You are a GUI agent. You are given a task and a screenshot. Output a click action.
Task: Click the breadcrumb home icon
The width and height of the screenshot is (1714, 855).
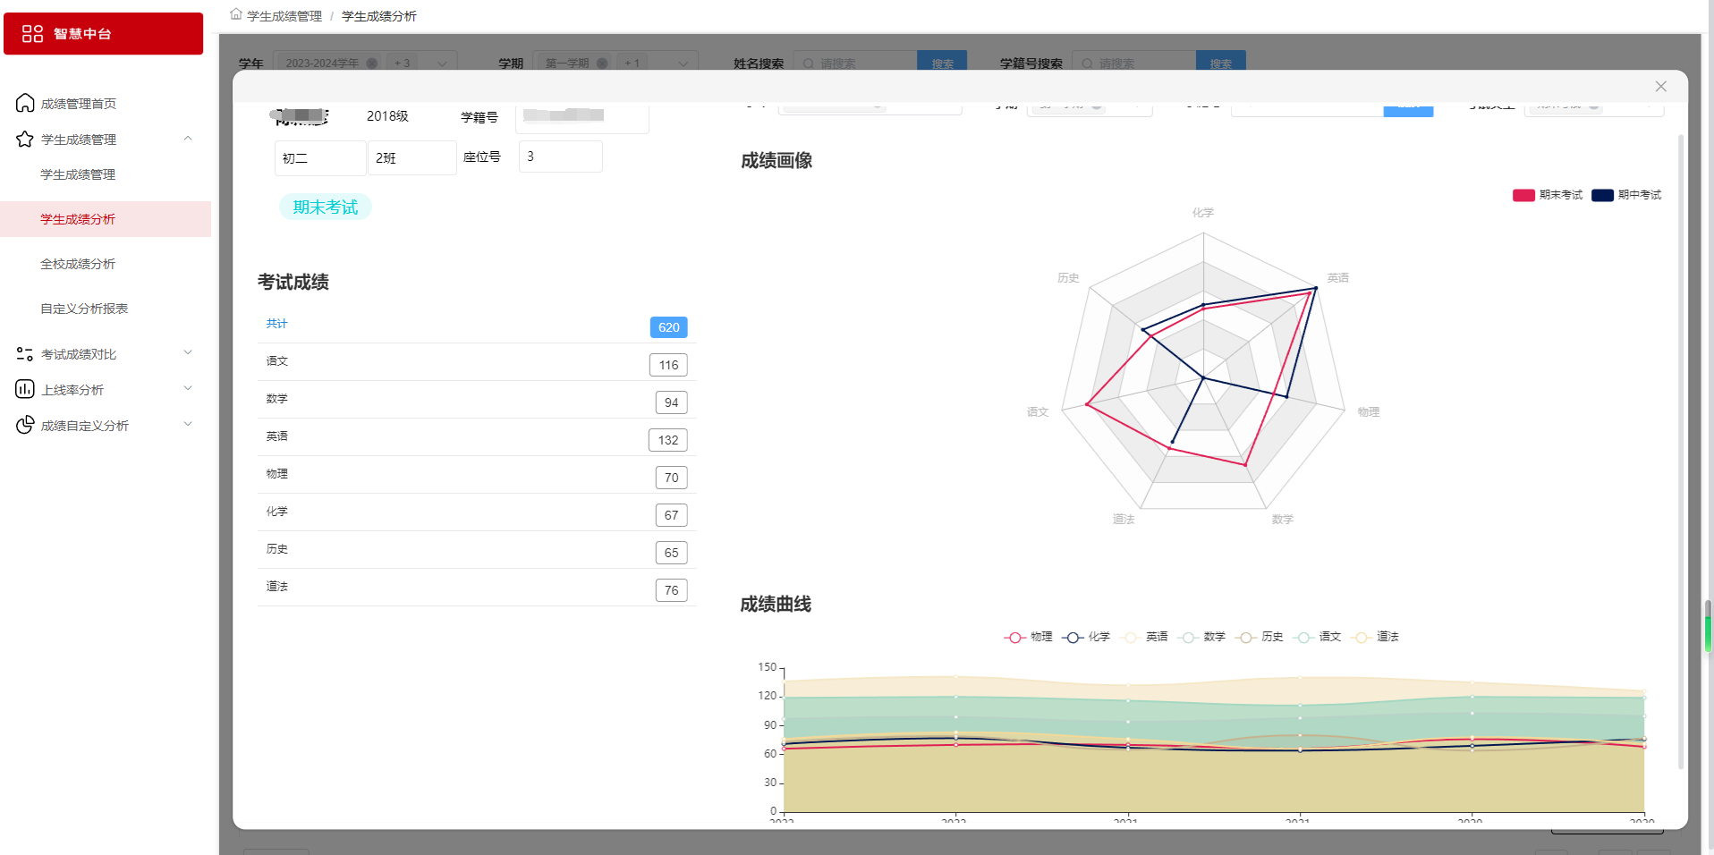click(234, 14)
